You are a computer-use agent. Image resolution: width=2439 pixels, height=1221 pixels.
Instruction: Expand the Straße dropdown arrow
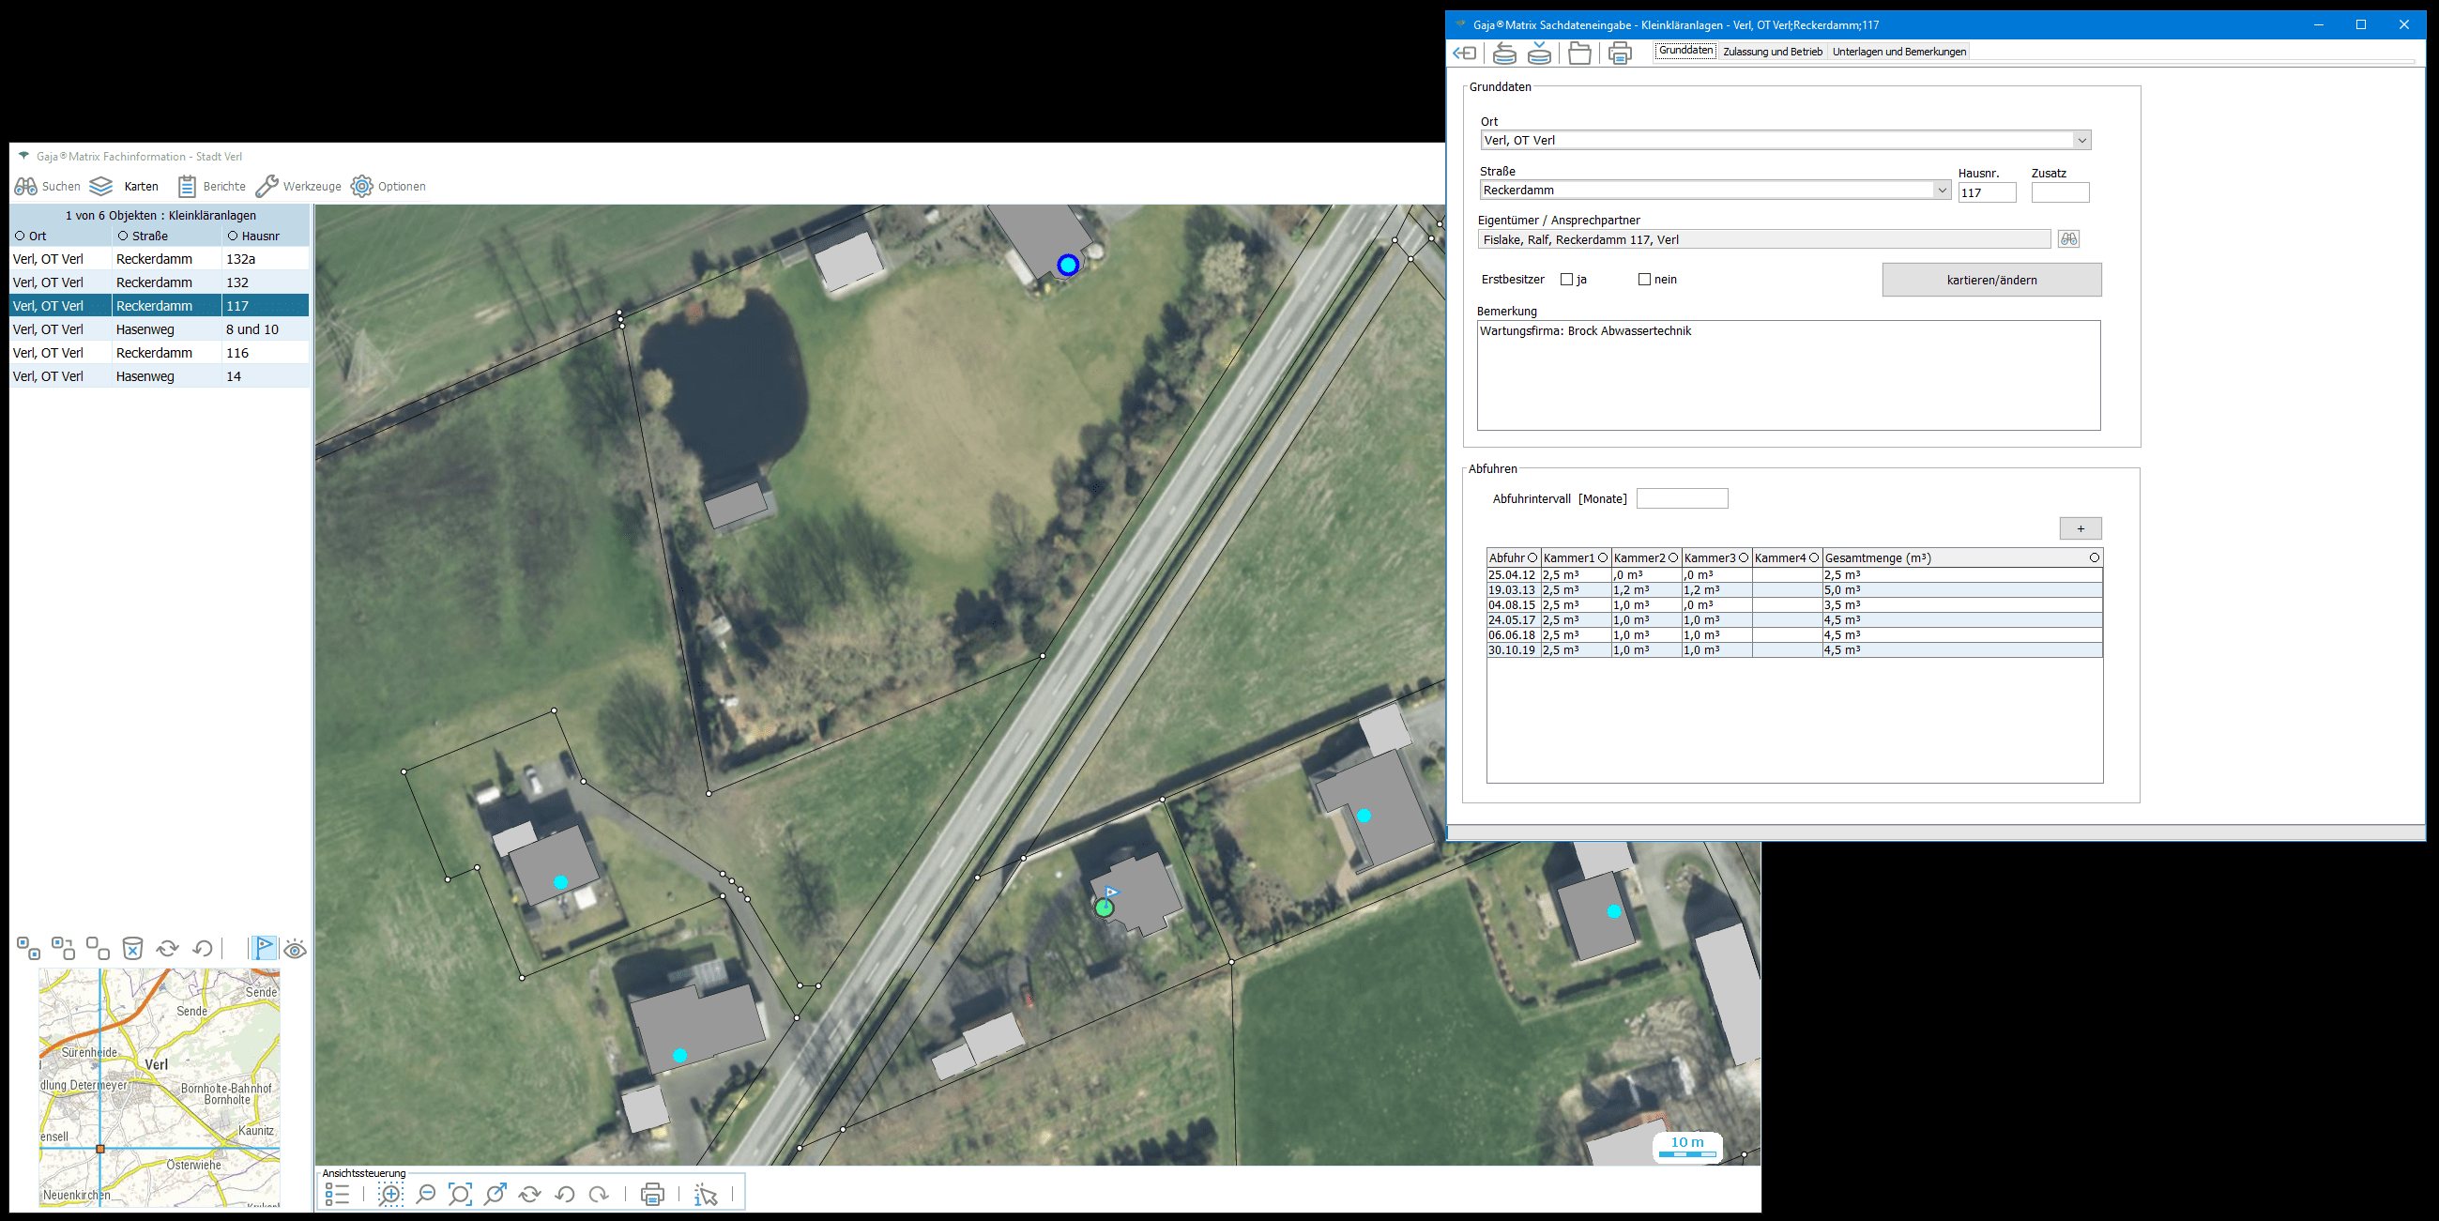point(1942,191)
